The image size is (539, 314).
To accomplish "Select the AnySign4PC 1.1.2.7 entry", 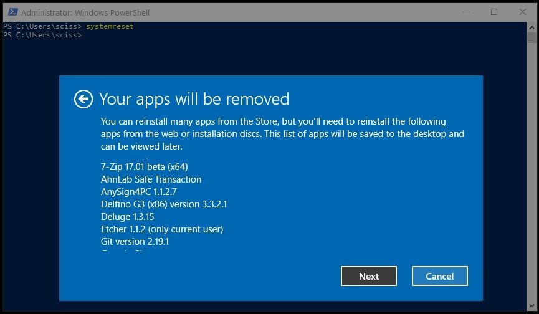I will tap(138, 192).
